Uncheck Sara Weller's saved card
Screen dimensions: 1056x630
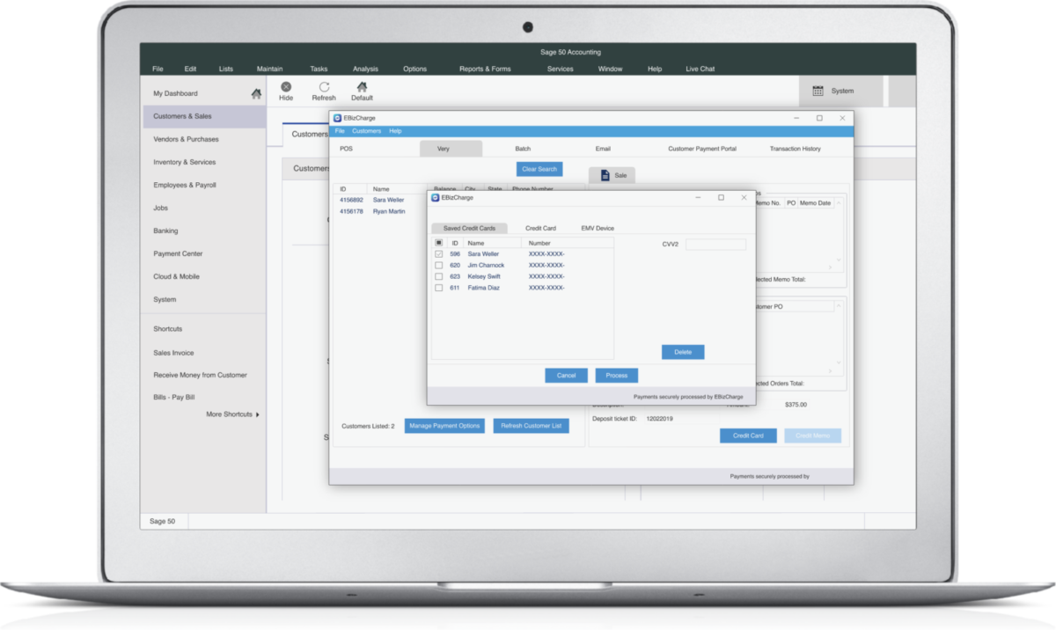pyautogui.click(x=437, y=253)
